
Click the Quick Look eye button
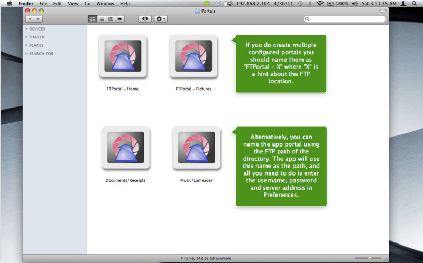pyautogui.click(x=145, y=19)
